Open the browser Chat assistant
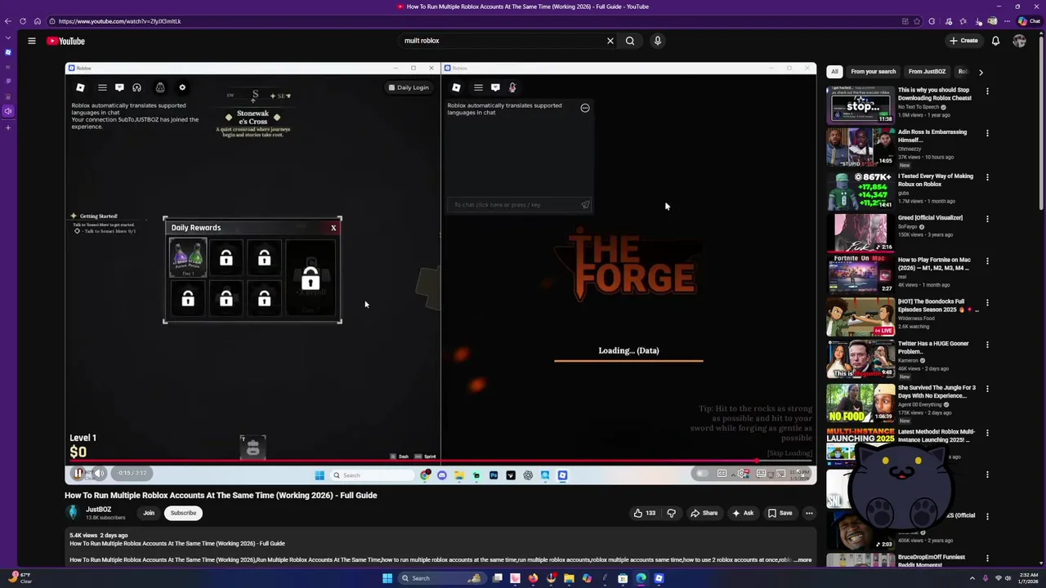Image resolution: width=1046 pixels, height=588 pixels. (x=1028, y=21)
